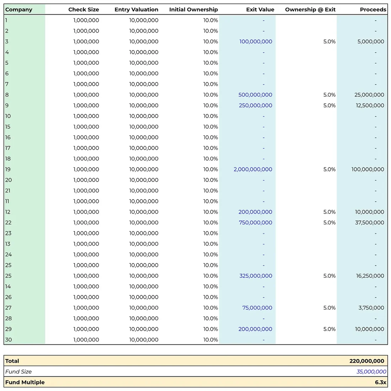The height and width of the screenshot is (391, 391).
Task: Select the Ownership @ Exit column header
Action: [310, 10]
